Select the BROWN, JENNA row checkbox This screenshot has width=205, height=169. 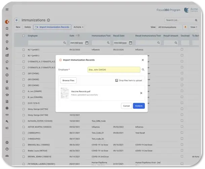click(24, 157)
